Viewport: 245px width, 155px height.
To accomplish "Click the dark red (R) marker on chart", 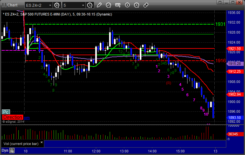I will tap(168, 83).
